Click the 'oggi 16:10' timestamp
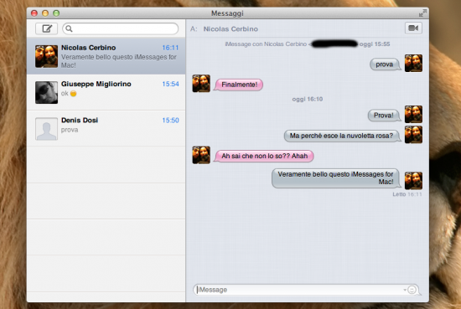Viewport: 461px width, 309px height. point(308,99)
